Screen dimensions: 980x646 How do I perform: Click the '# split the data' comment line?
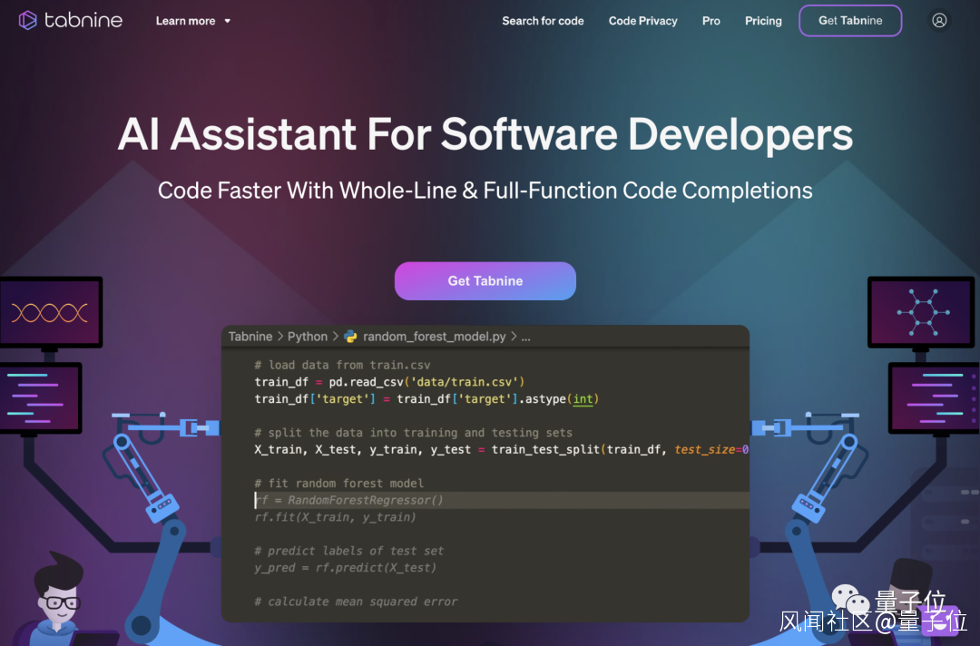[x=413, y=433]
